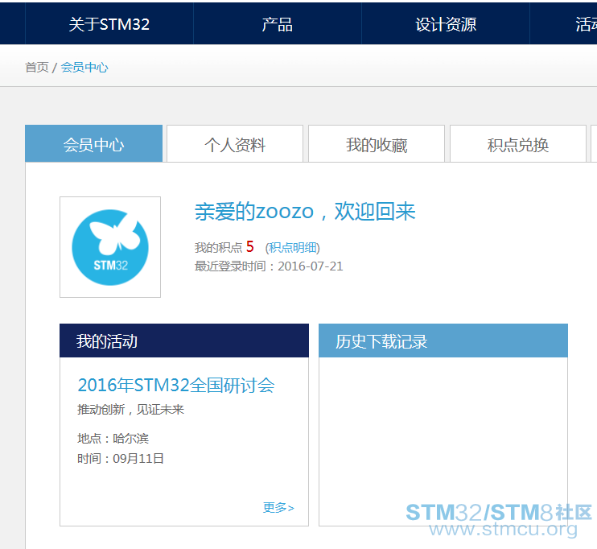This screenshot has height=549, width=597.
Task: Open the 关于STM32 navigation menu
Action: click(109, 24)
